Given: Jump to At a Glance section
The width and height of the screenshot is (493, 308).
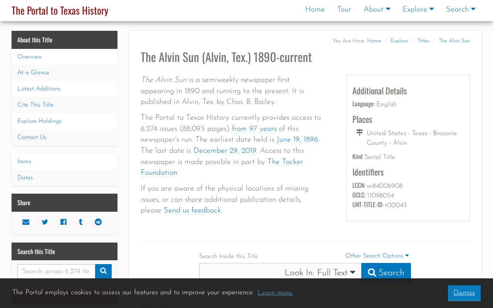Looking at the screenshot, I should coord(64,72).
